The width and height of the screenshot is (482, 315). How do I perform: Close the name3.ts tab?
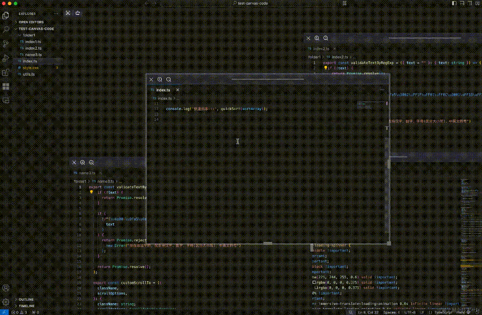[x=100, y=173]
